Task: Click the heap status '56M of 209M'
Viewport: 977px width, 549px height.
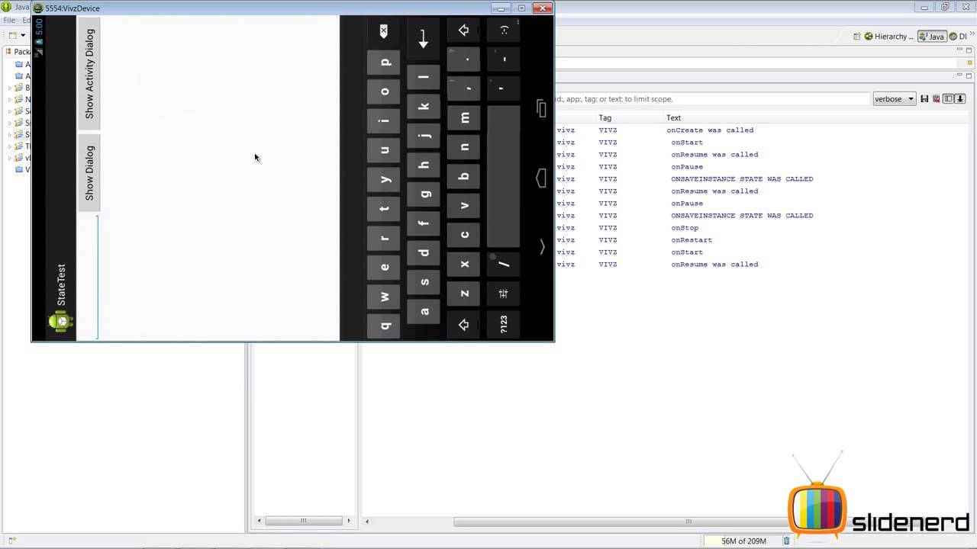Action: point(743,541)
